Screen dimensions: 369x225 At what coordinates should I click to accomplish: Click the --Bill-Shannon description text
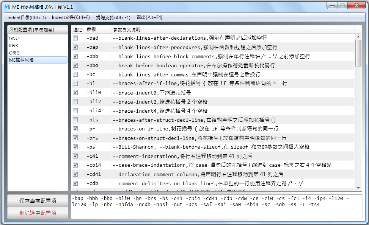(211, 147)
